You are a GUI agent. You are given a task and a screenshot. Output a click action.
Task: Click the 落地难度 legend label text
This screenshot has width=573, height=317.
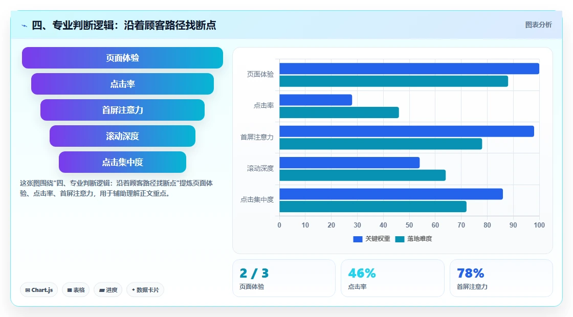[420, 239]
